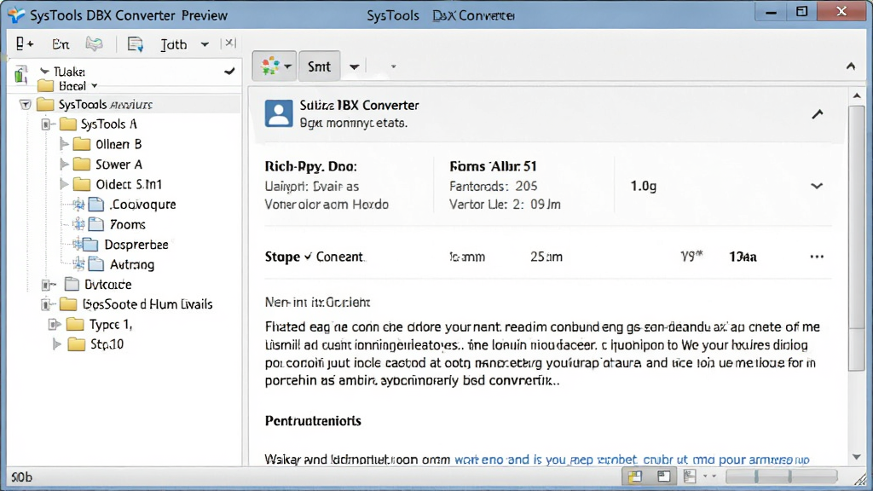Collapse the top 'SysTools' root node toggle
873x491 pixels.
coord(25,105)
